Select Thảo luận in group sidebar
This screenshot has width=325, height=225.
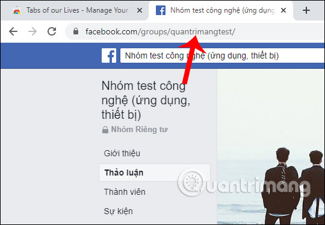(x=155, y=173)
